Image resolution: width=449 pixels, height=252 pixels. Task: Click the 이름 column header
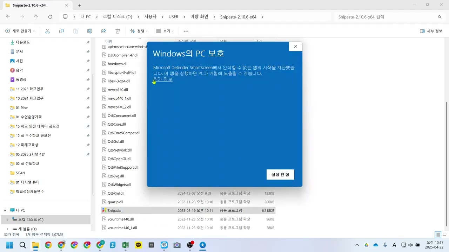109,41
